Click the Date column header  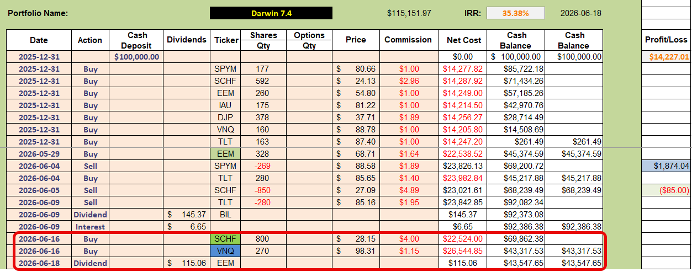[39, 40]
